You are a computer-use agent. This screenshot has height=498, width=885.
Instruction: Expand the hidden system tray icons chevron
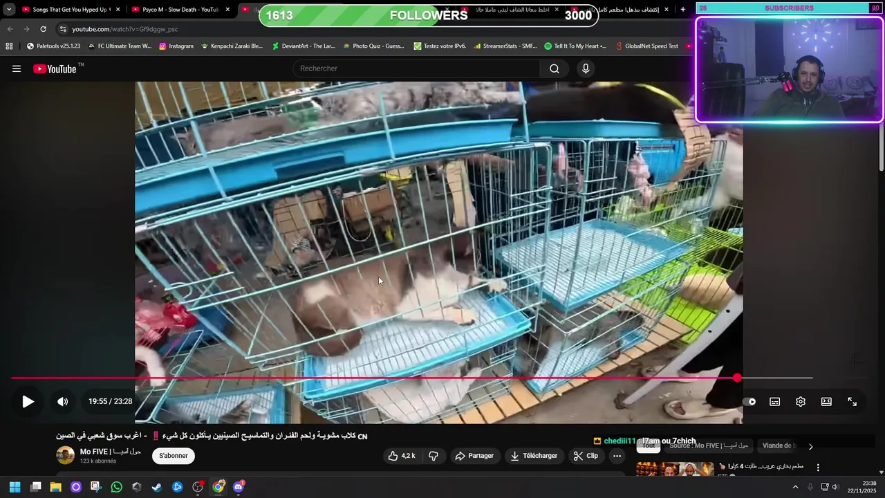tap(795, 487)
